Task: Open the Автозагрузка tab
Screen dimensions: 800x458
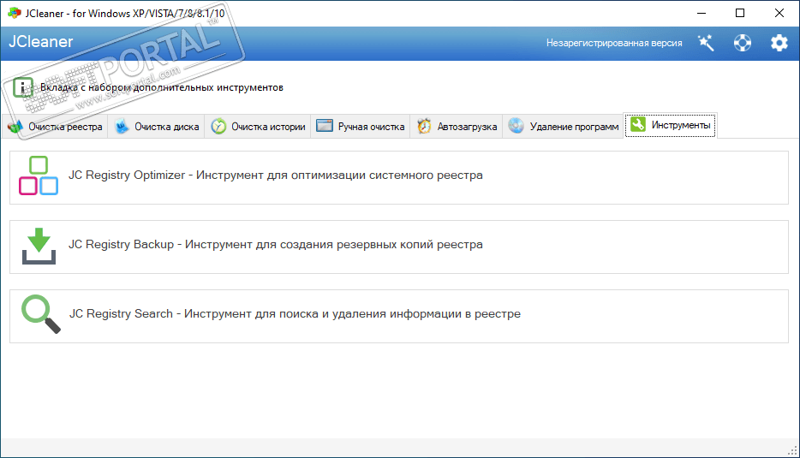Action: click(x=457, y=127)
